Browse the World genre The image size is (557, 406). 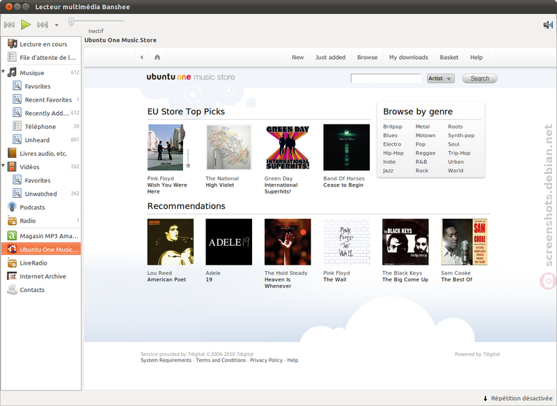455,171
